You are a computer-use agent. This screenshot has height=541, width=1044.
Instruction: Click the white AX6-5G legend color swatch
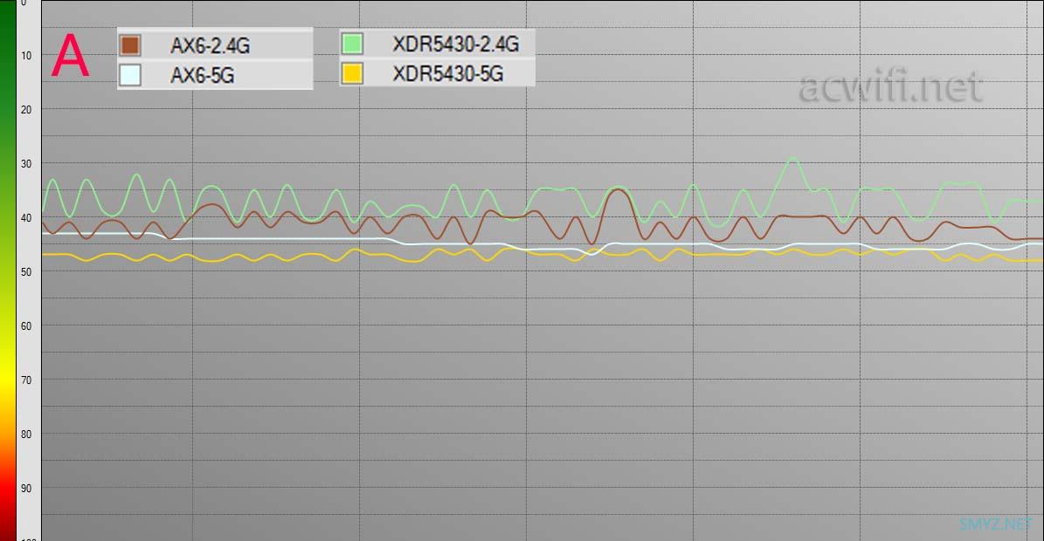pyautogui.click(x=130, y=74)
